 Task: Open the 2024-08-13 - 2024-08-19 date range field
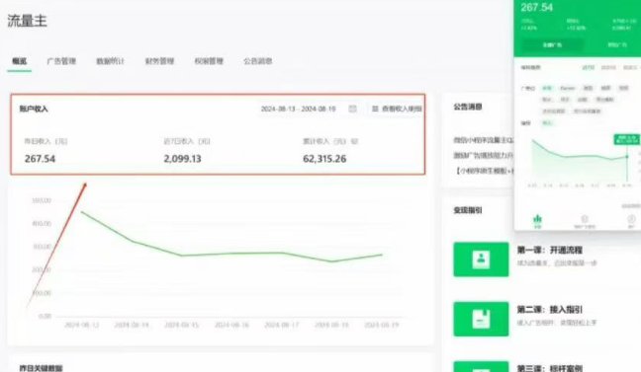point(309,109)
